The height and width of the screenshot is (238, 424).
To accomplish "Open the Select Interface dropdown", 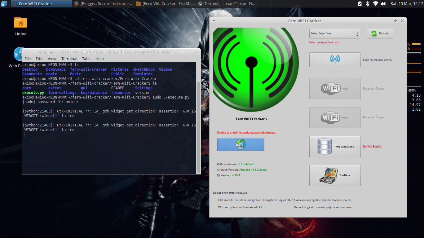I will pos(334,33).
